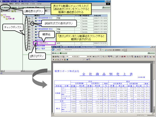Open the 売上一覧表 report link
This screenshot has height=117, width=156.
coord(41,49)
